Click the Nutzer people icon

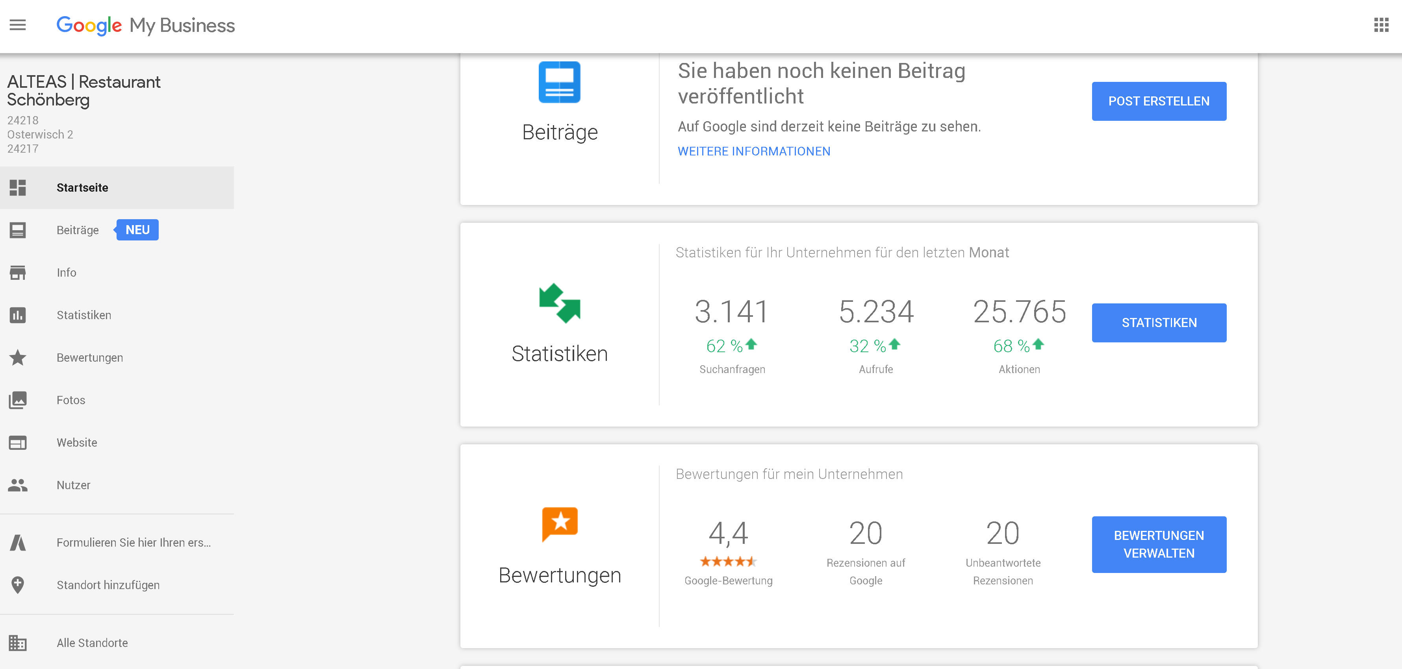click(x=17, y=485)
